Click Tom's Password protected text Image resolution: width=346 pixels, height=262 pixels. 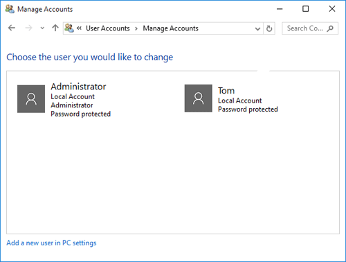[x=248, y=110]
